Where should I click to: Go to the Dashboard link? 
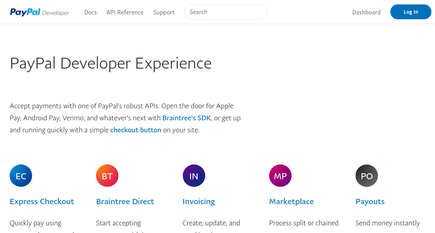(x=366, y=12)
